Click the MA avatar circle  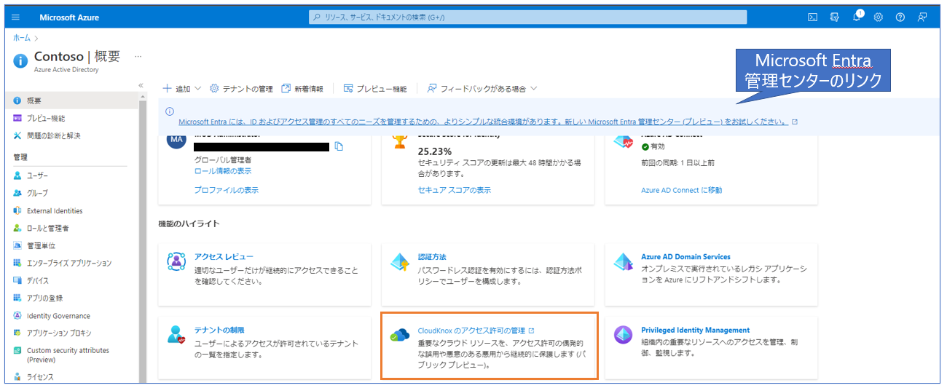click(x=177, y=140)
